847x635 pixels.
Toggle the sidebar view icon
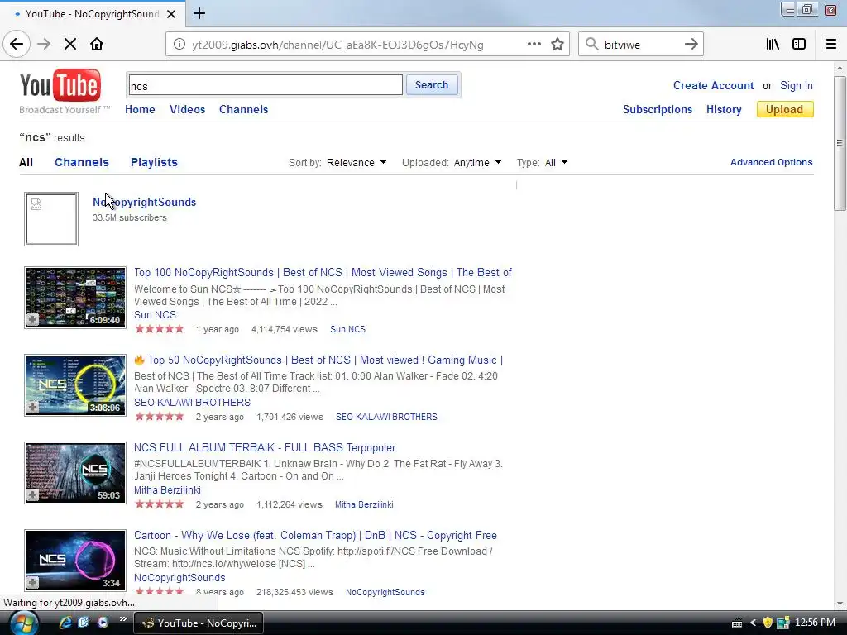pyautogui.click(x=799, y=45)
